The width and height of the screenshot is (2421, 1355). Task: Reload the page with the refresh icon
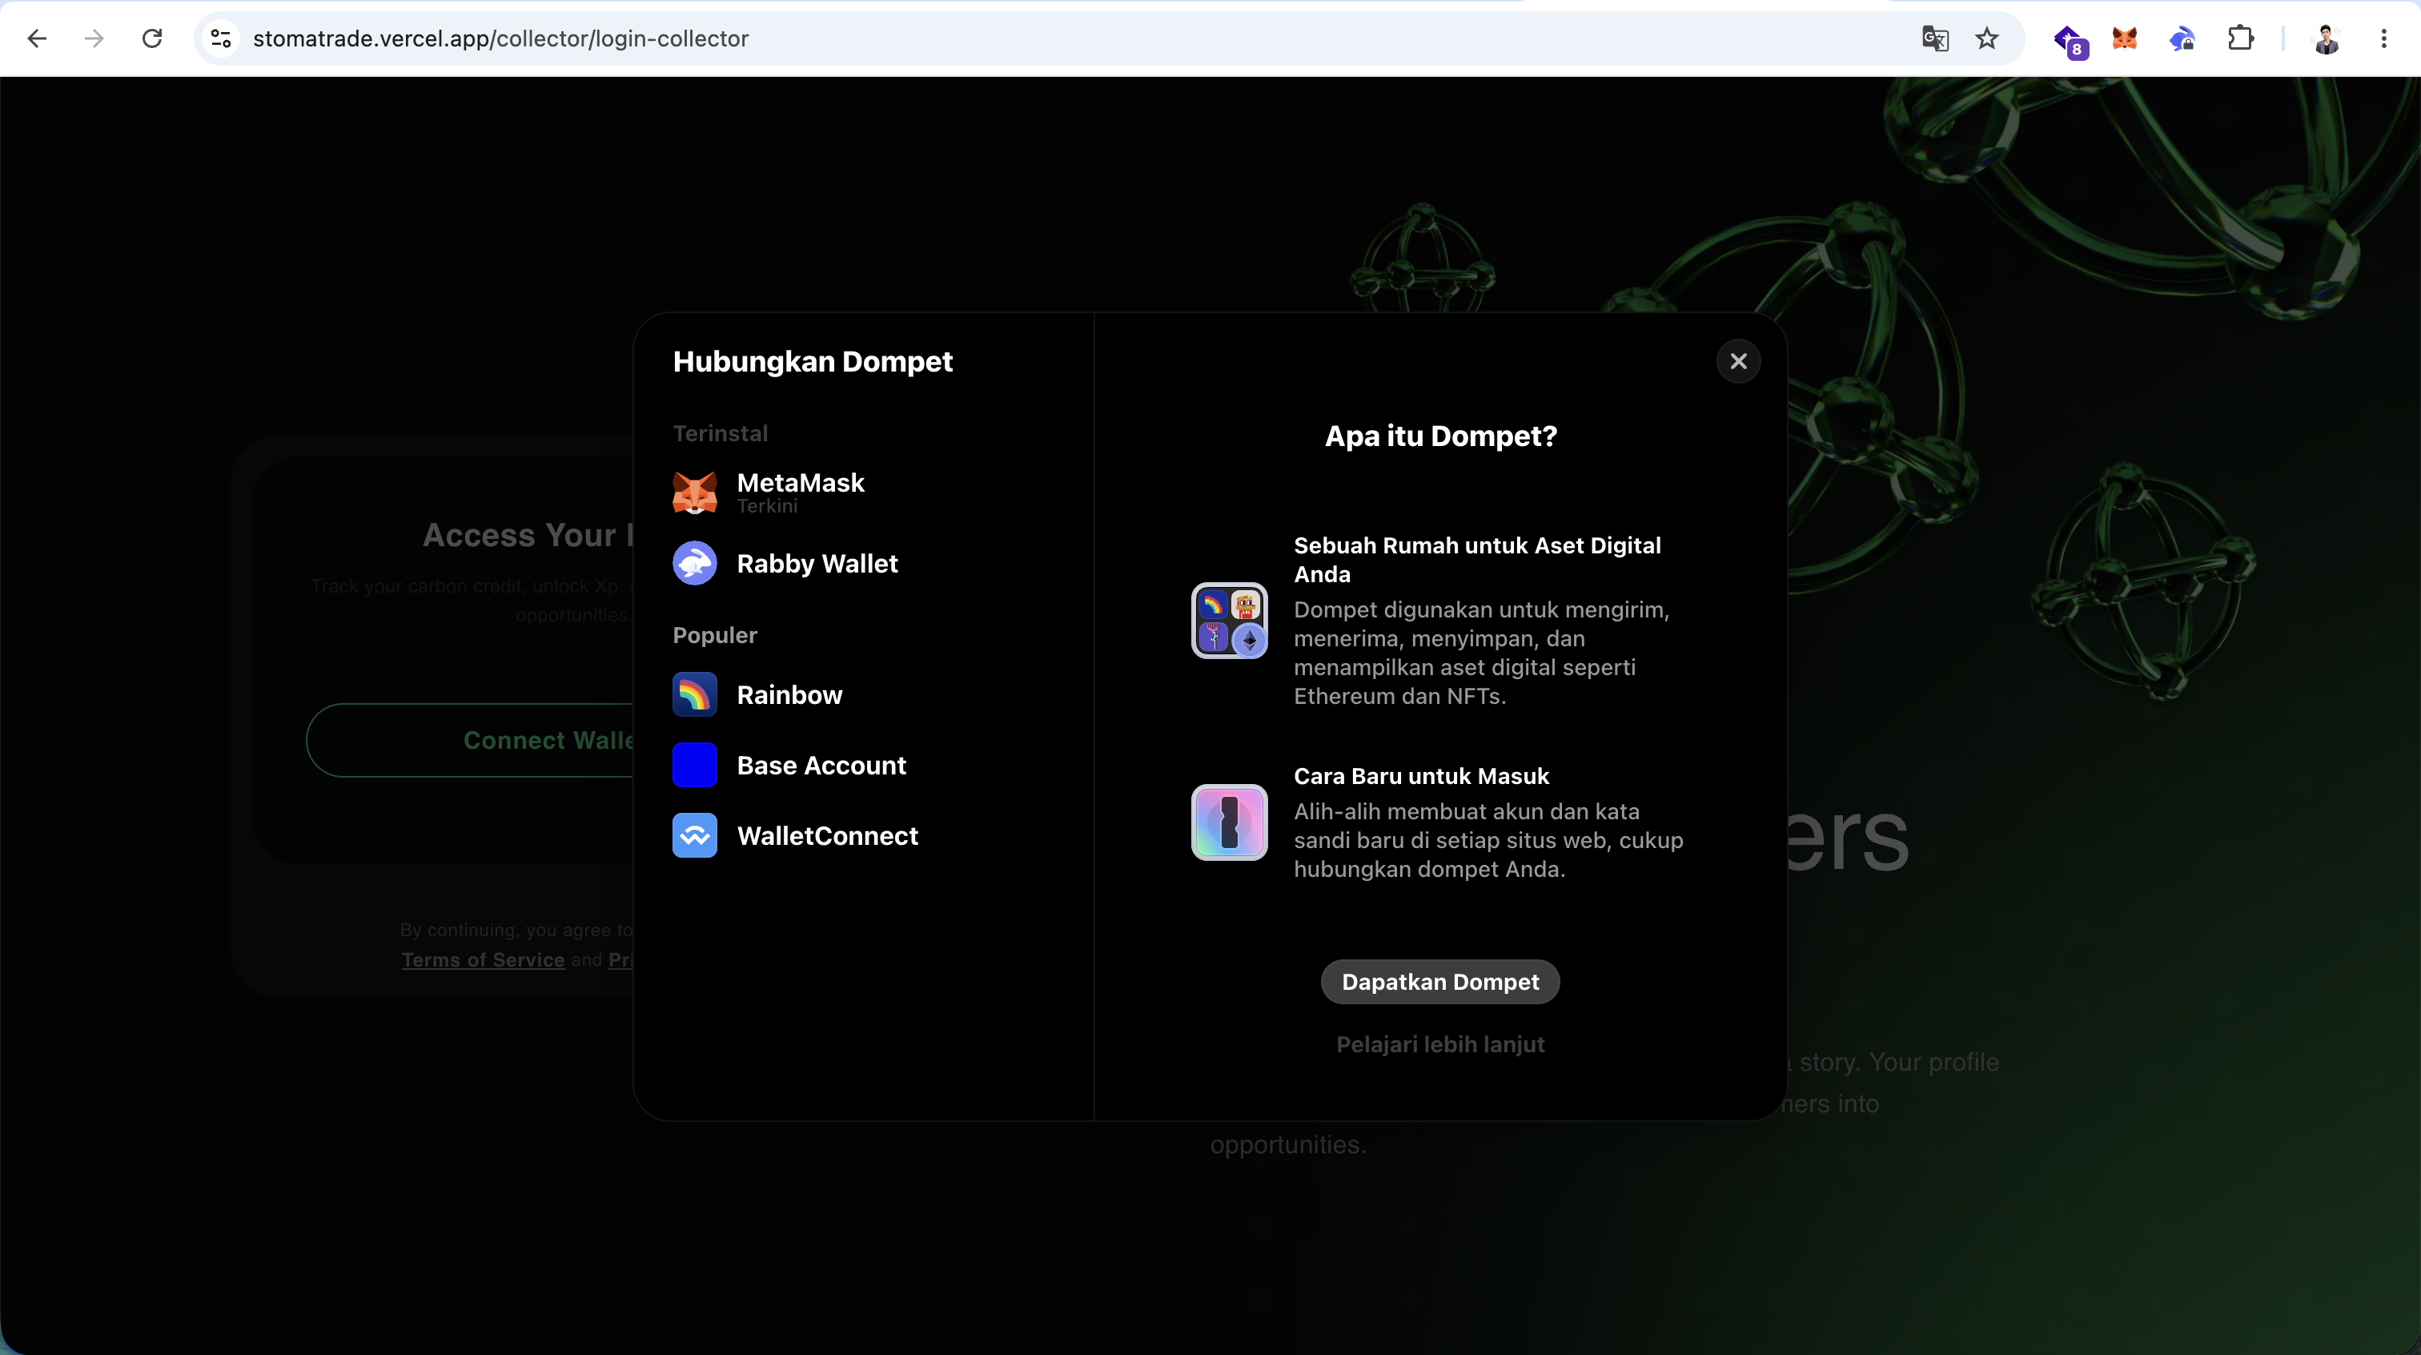click(x=152, y=38)
